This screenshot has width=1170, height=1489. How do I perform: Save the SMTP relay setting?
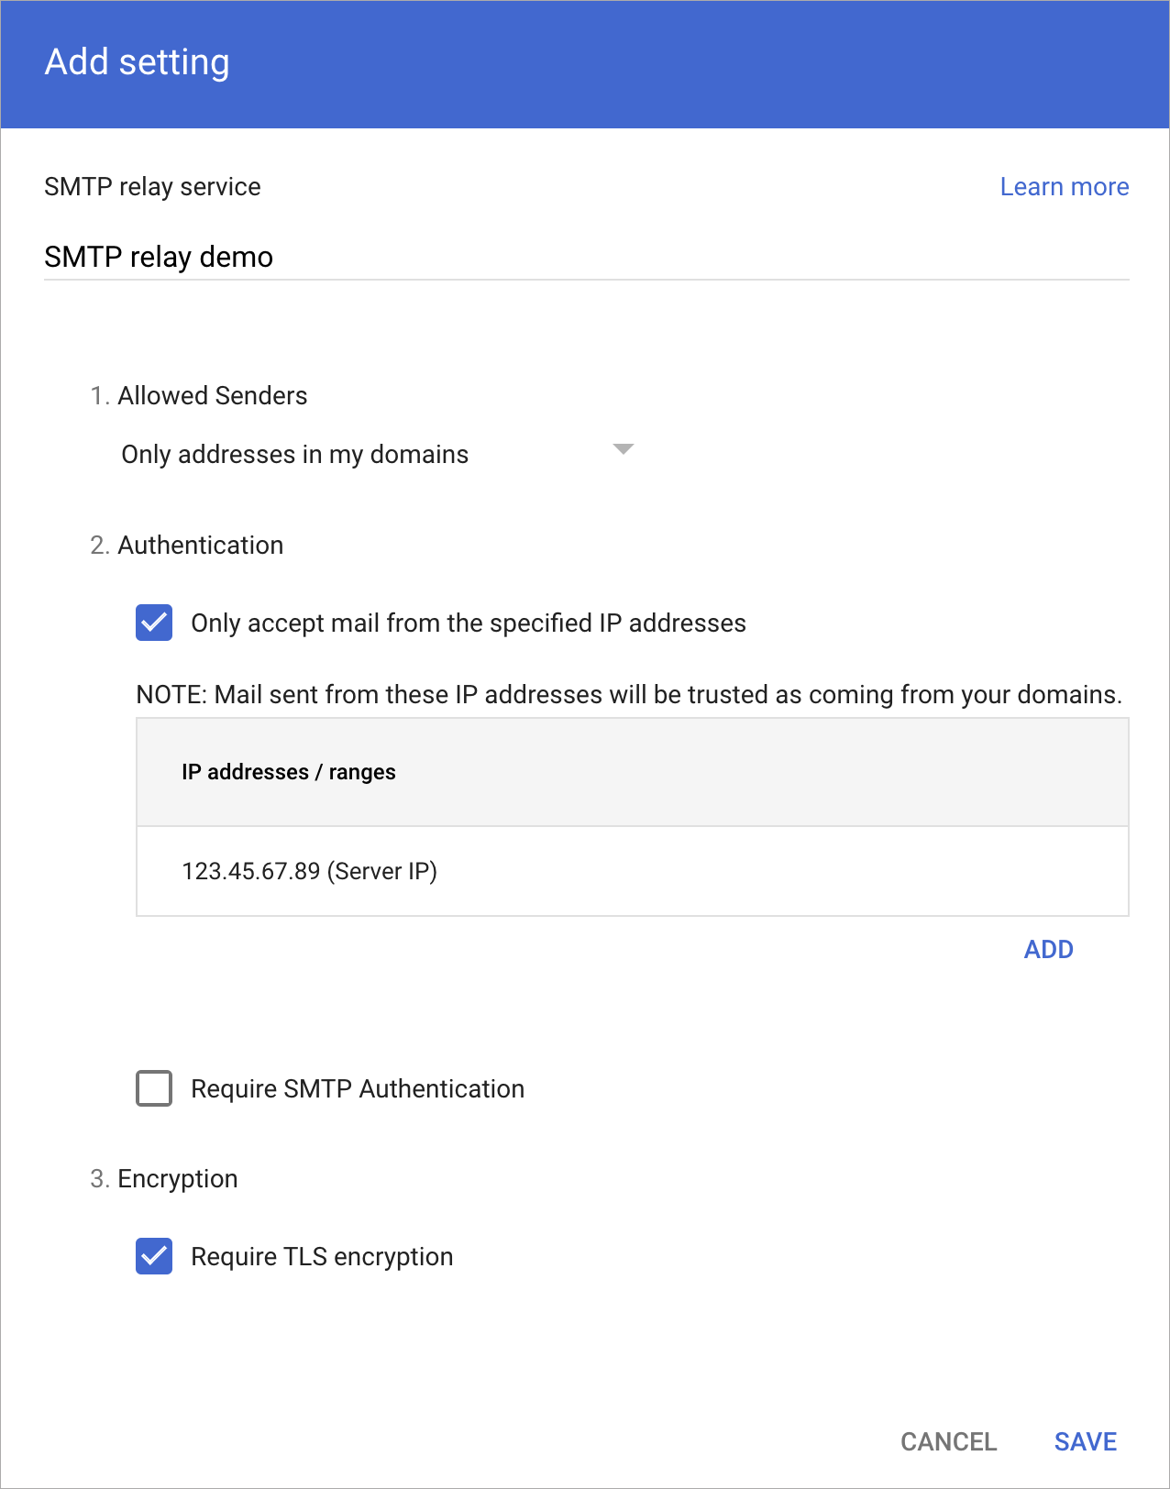point(1086,1441)
